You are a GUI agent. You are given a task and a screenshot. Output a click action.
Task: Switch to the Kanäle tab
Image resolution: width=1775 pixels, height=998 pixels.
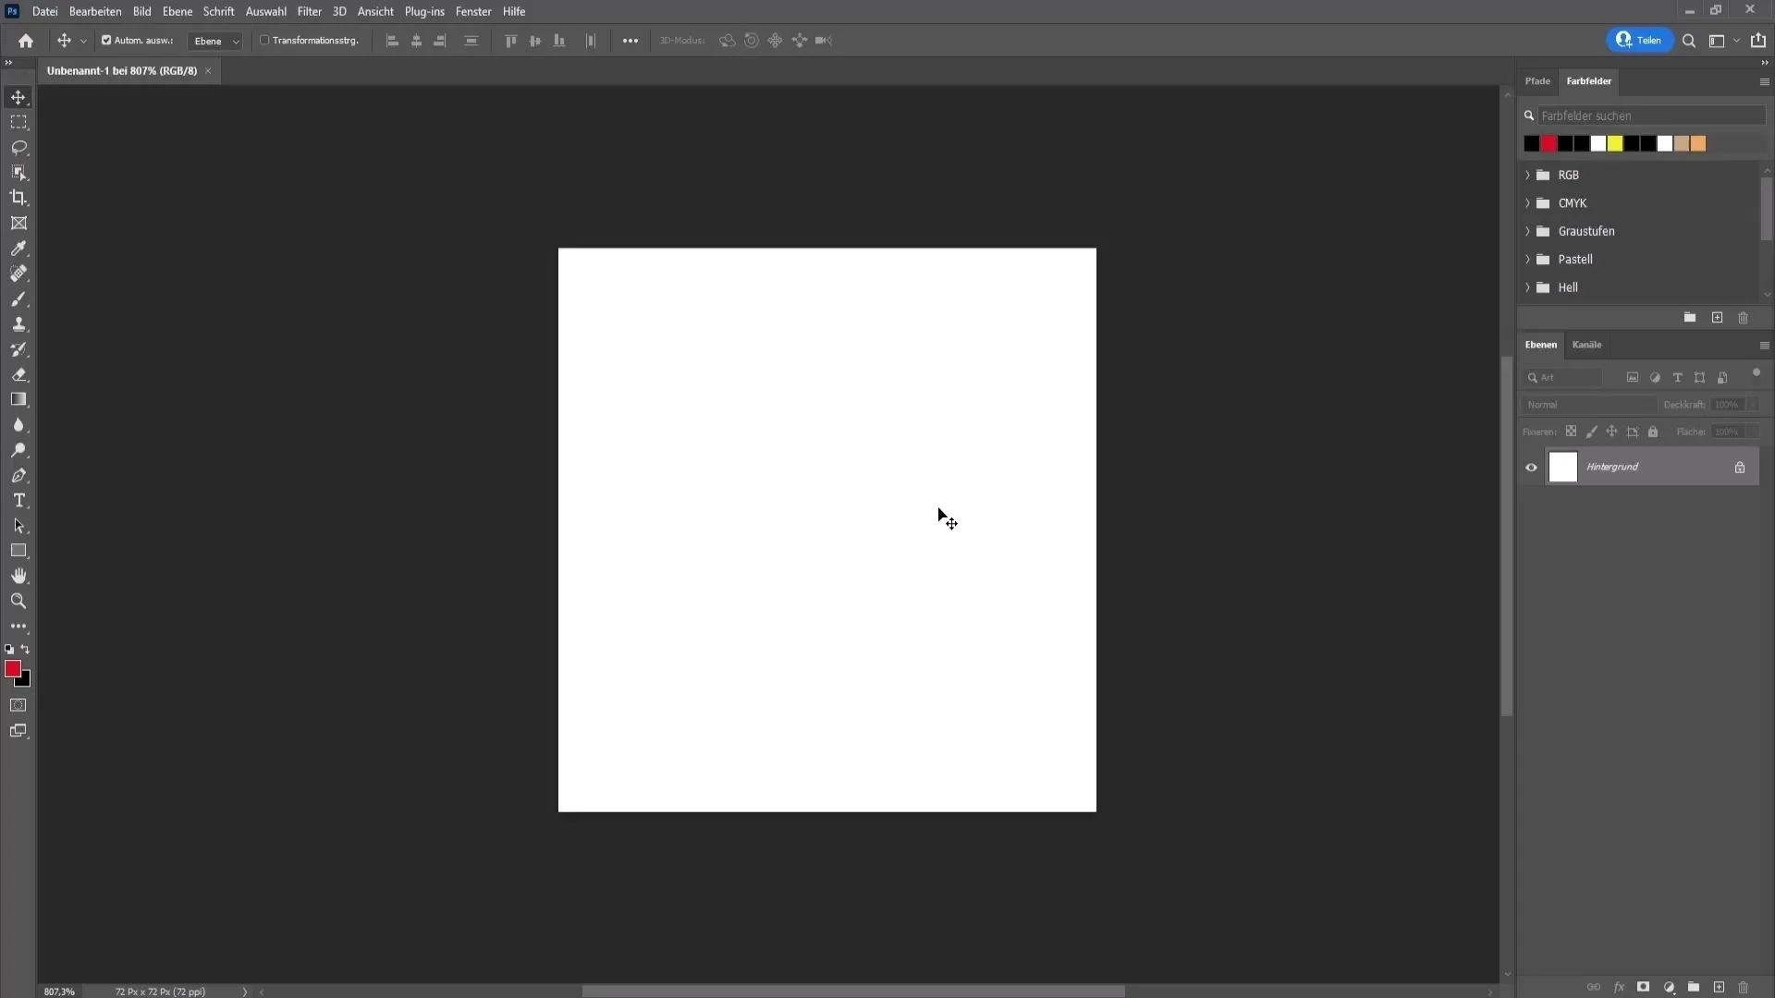[x=1586, y=345]
